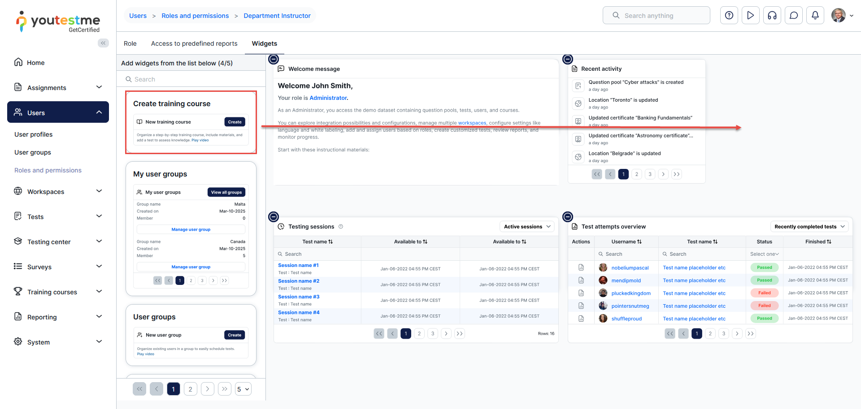Image resolution: width=861 pixels, height=409 pixels.
Task: Open Recently completed tests dropdown
Action: tap(809, 227)
